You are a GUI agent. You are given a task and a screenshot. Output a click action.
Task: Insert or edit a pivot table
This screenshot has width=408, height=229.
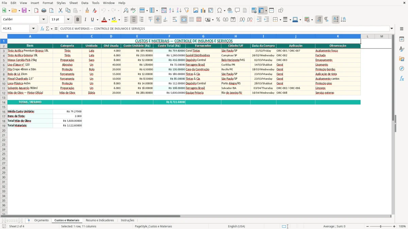point(211,11)
